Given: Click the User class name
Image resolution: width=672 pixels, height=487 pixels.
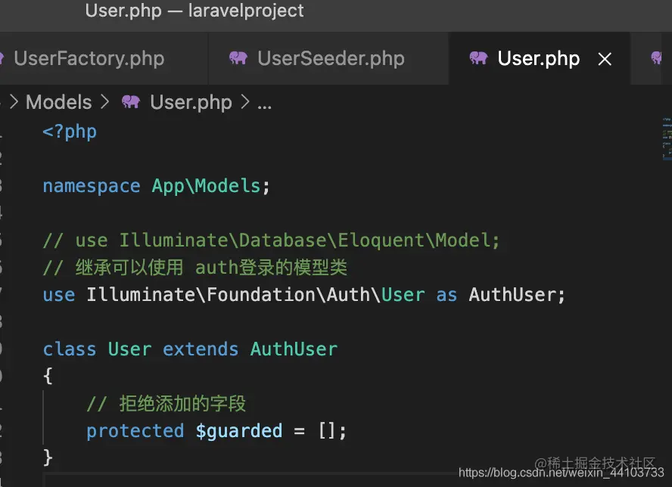Looking at the screenshot, I should tap(130, 349).
